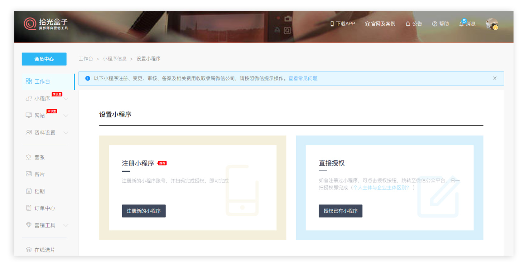This screenshot has height=270, width=530.
Task: Open 消息 notifications showing 5 unread
Action: coord(461,24)
